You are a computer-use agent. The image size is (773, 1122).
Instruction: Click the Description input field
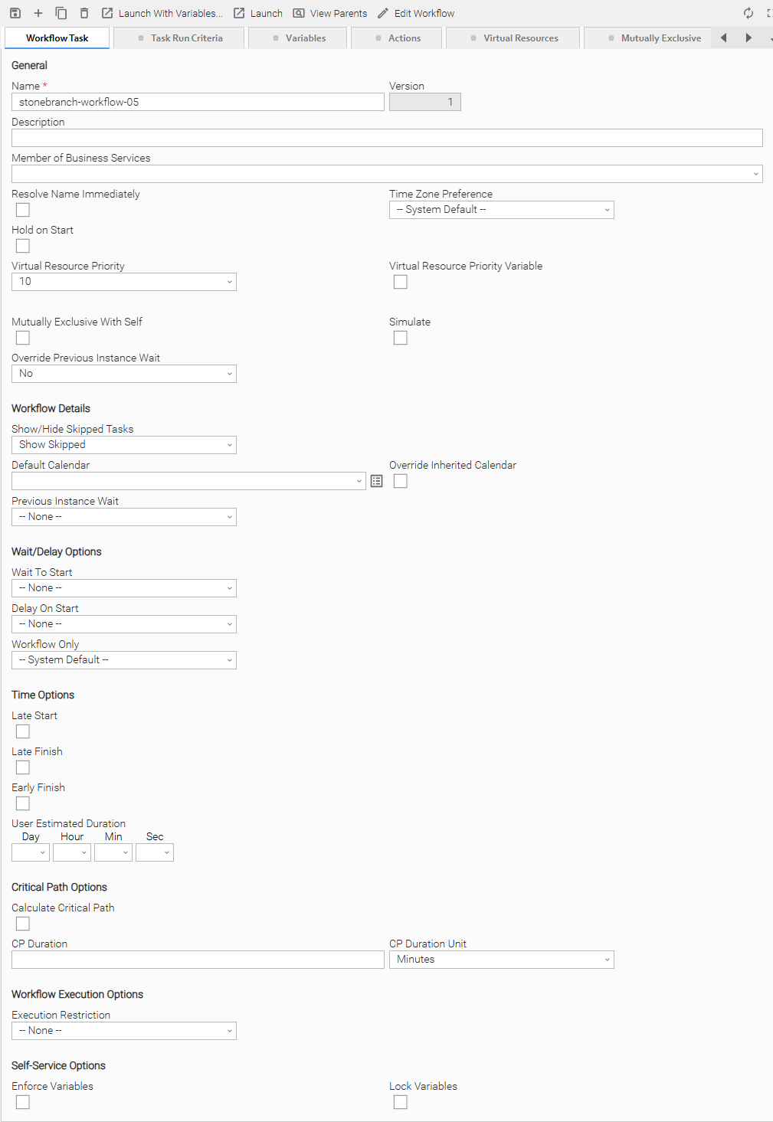(387, 138)
